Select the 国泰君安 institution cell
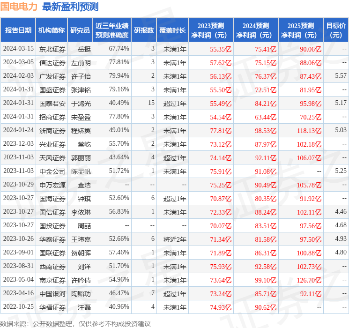 coord(52,103)
